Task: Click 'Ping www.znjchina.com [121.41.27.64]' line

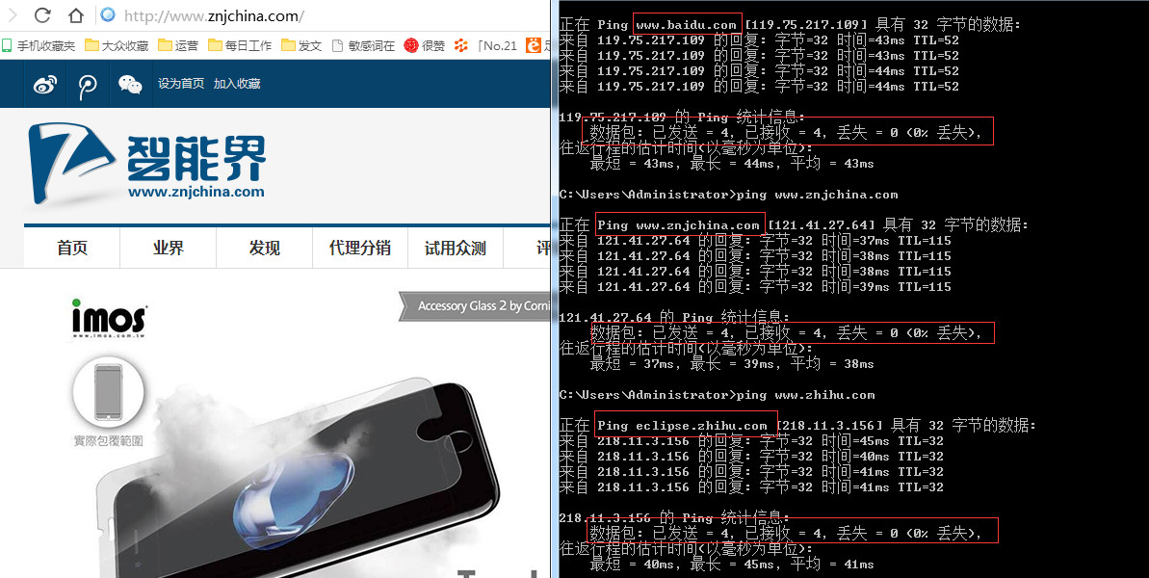Action: (794, 224)
